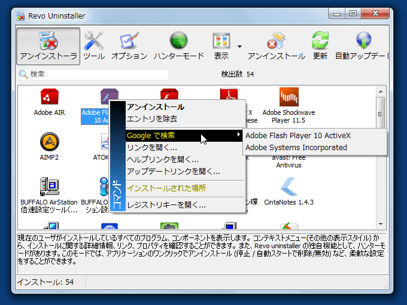The image size is (407, 305).
Task: Select the Adobe Flash red icon in top row
Action: click(169, 94)
